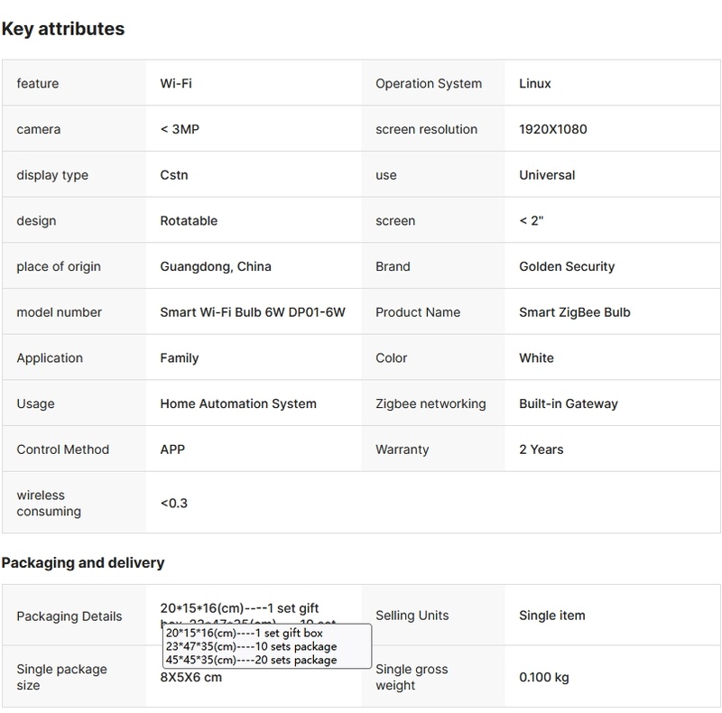Click the Linux value
722x713 pixels.
pos(535,84)
